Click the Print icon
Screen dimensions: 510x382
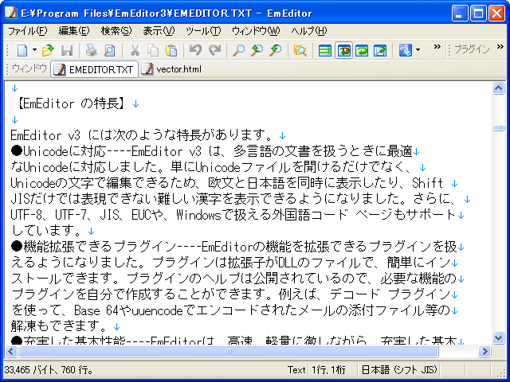click(92, 50)
